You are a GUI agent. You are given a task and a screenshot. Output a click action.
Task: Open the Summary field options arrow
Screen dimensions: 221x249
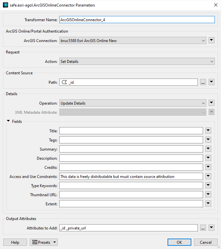tap(208, 149)
